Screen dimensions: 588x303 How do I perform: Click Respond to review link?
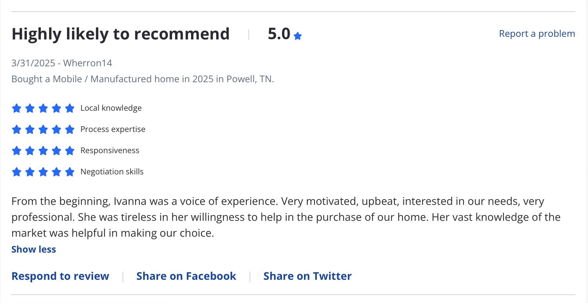point(60,276)
